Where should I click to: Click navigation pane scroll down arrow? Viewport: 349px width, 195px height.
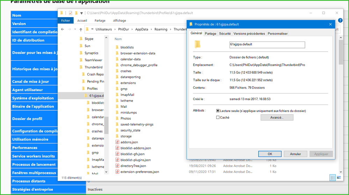[106, 172]
